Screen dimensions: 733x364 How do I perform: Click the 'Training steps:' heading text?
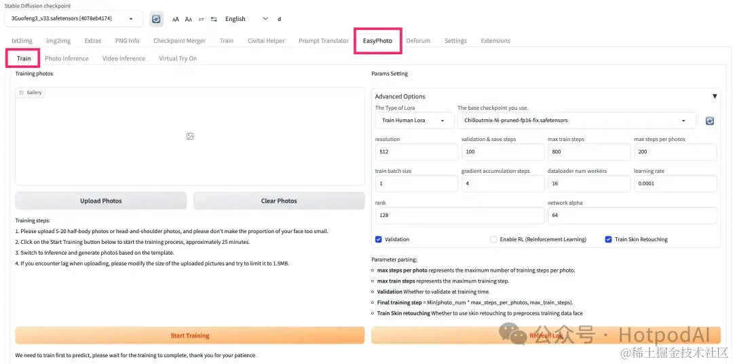tap(33, 221)
